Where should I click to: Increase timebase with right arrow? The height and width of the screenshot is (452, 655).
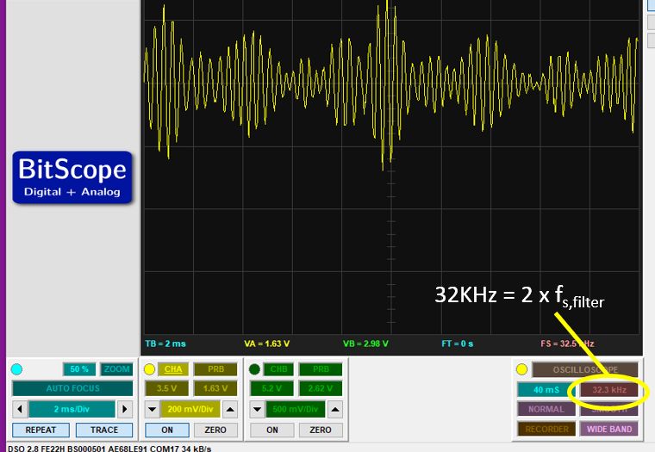(124, 409)
